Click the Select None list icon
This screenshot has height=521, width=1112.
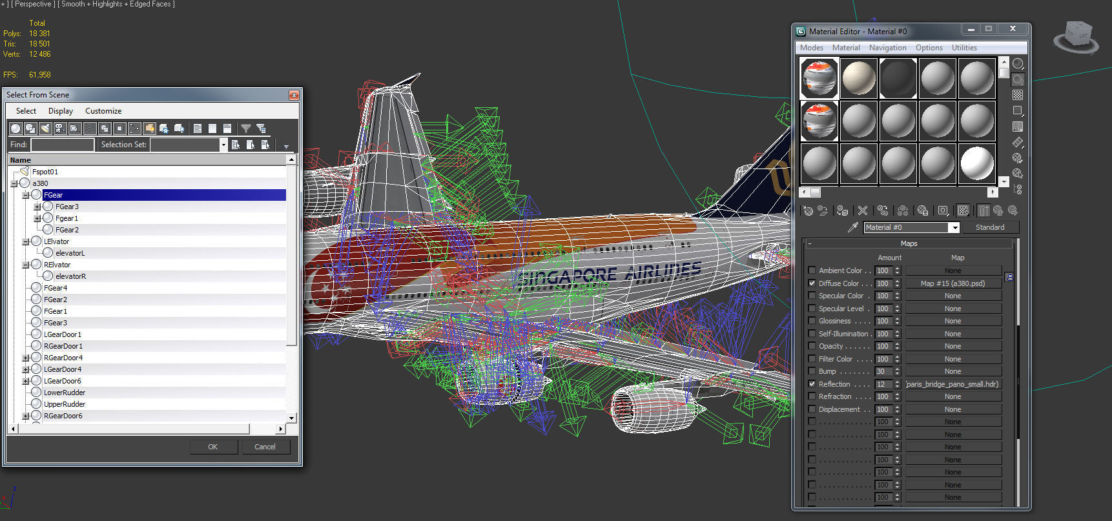click(212, 128)
